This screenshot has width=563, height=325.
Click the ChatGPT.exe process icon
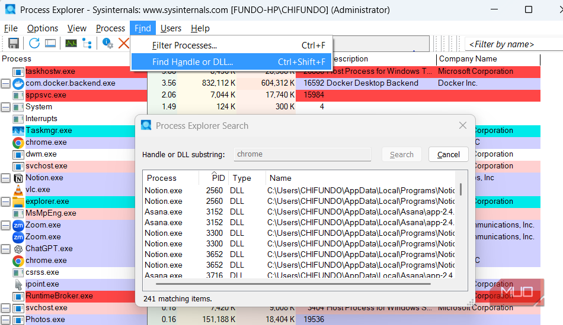point(18,249)
